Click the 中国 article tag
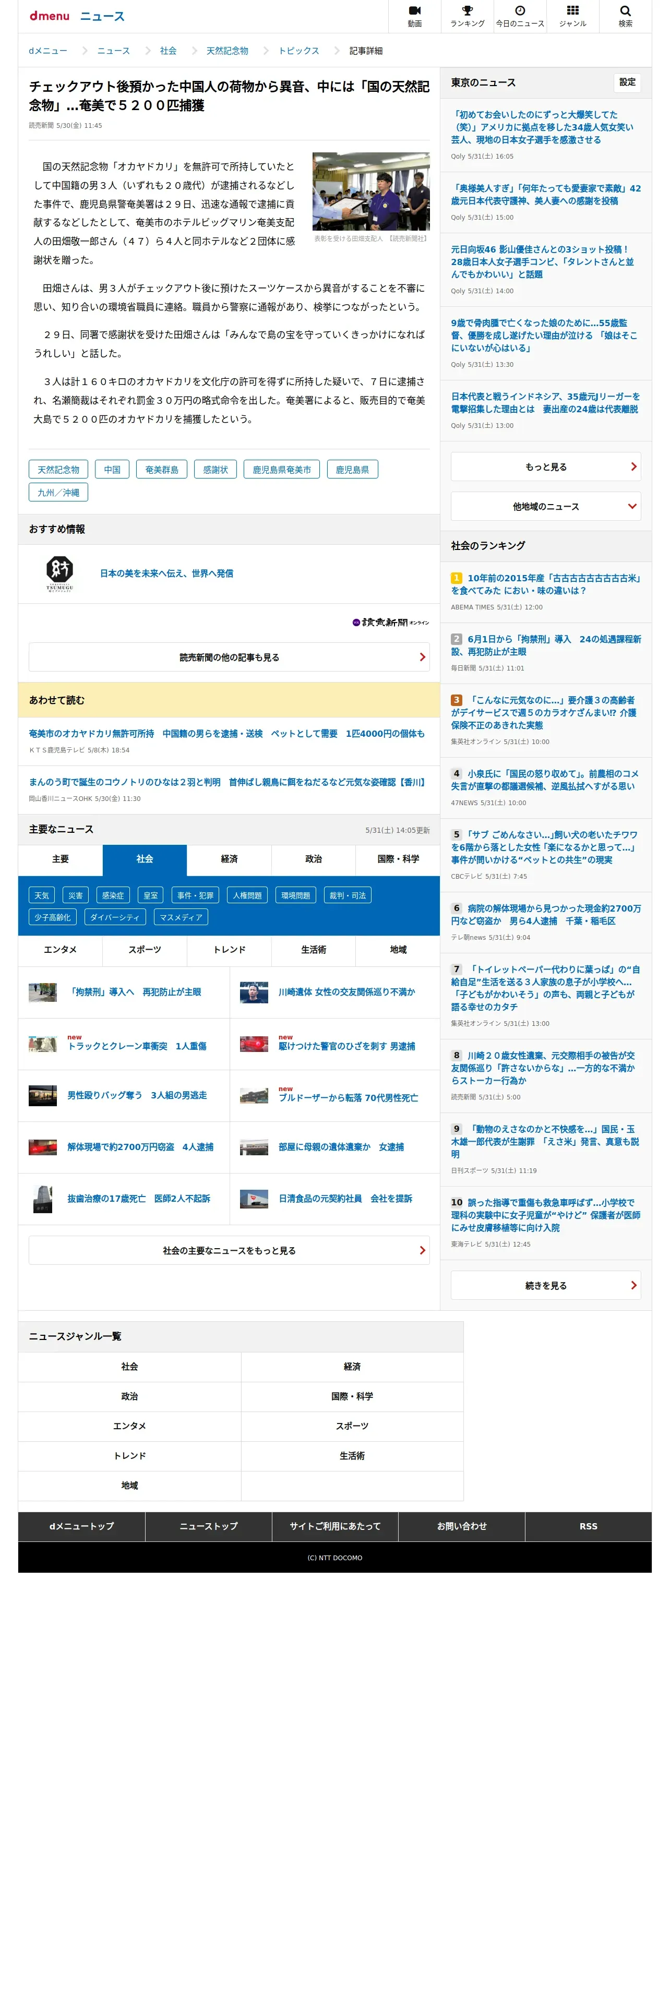 pyautogui.click(x=112, y=470)
